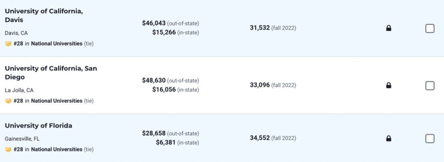
Task: Click the $16,056 in-state tuition for UC San Diego
Action: click(x=164, y=90)
